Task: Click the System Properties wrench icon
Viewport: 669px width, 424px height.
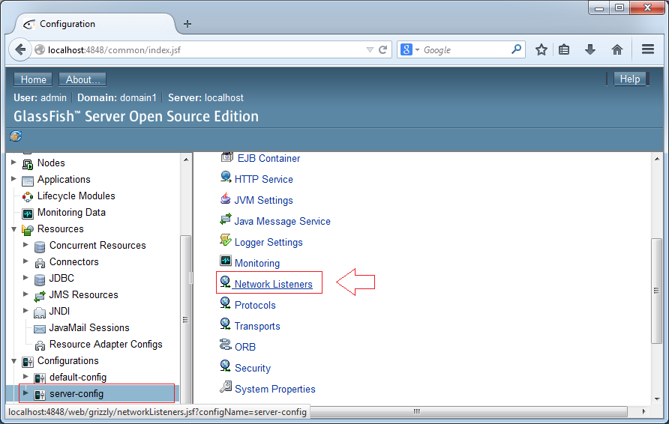Action: click(x=226, y=387)
